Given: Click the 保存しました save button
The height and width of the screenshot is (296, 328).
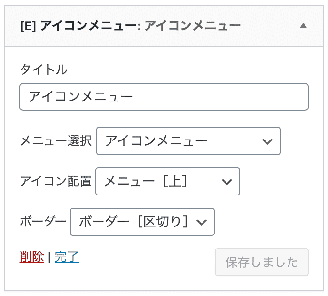Looking at the screenshot, I should click(262, 262).
